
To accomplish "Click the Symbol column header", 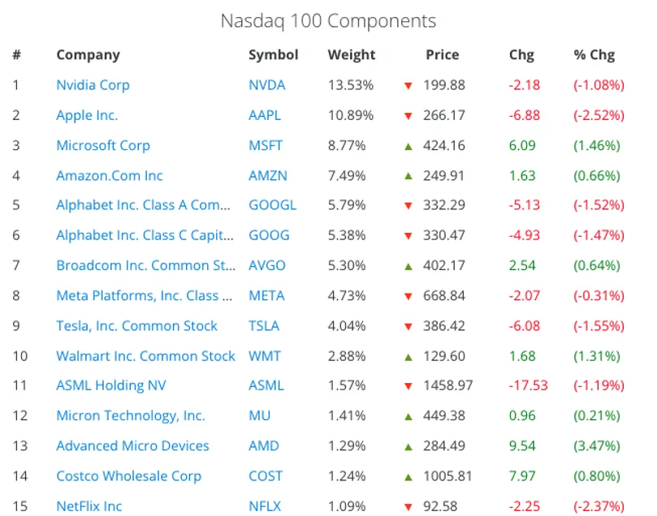I will [x=274, y=55].
